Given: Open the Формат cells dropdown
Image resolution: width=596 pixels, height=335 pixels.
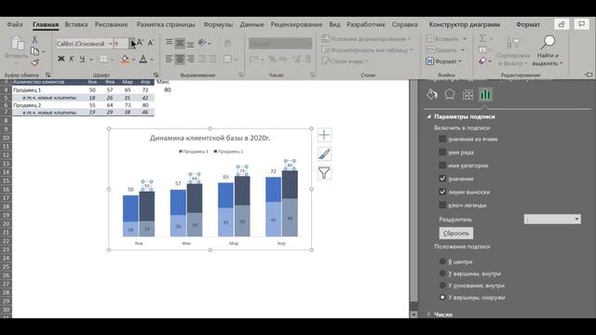Looking at the screenshot, I should tap(444, 61).
